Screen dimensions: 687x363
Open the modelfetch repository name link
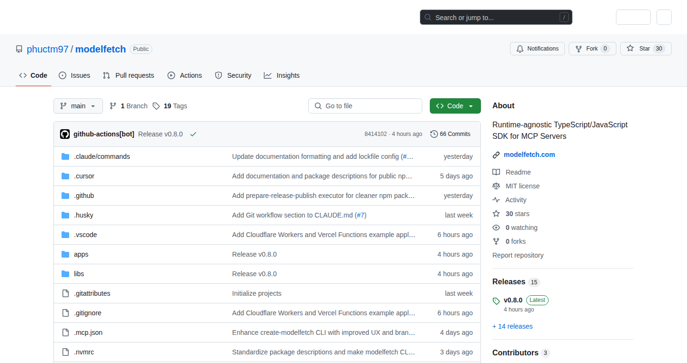tap(101, 49)
